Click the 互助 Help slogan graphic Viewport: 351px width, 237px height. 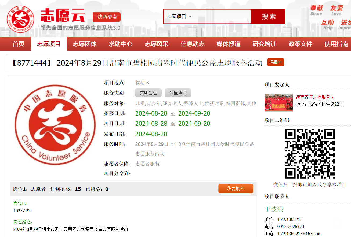pos(328,25)
